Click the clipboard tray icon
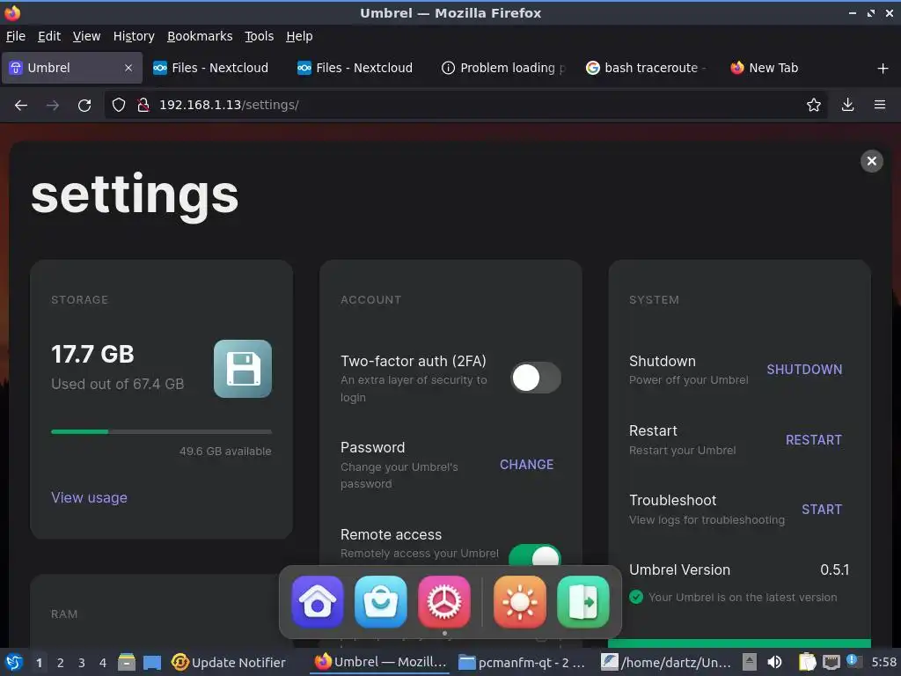This screenshot has height=676, width=901. click(x=807, y=662)
